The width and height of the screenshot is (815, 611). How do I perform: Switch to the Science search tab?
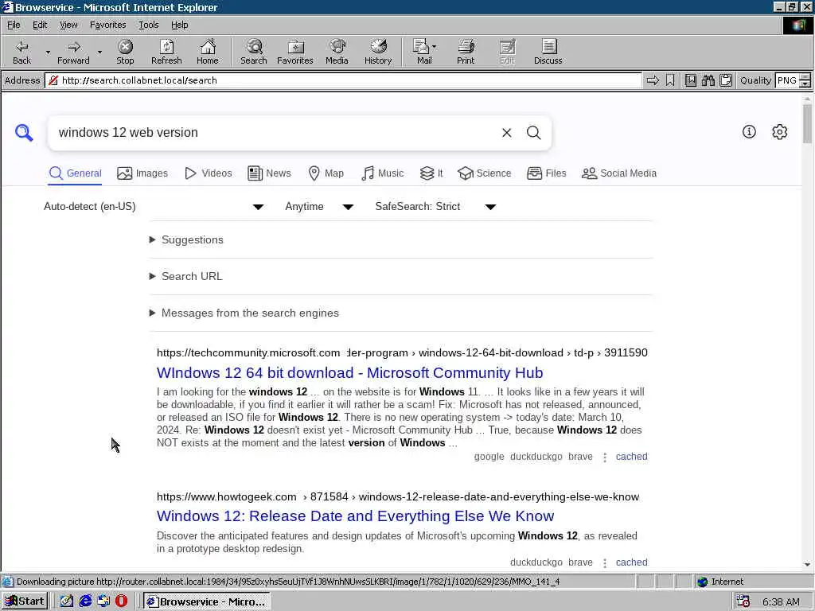485,173
